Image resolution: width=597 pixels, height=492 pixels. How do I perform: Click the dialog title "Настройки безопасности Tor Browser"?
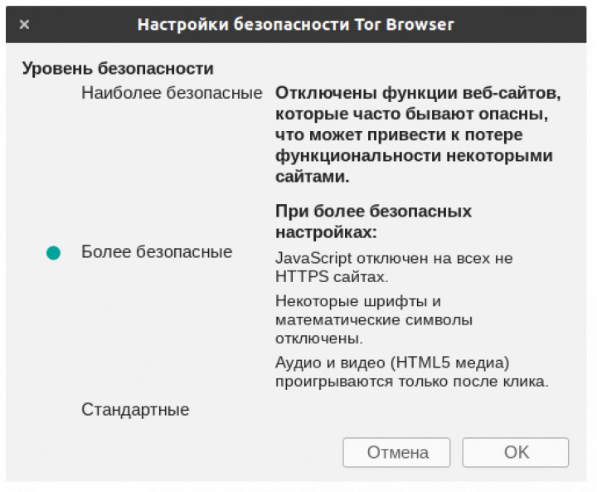(295, 24)
